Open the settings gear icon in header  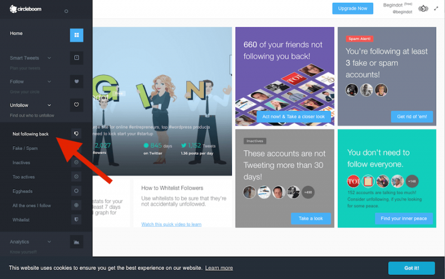pos(423,8)
